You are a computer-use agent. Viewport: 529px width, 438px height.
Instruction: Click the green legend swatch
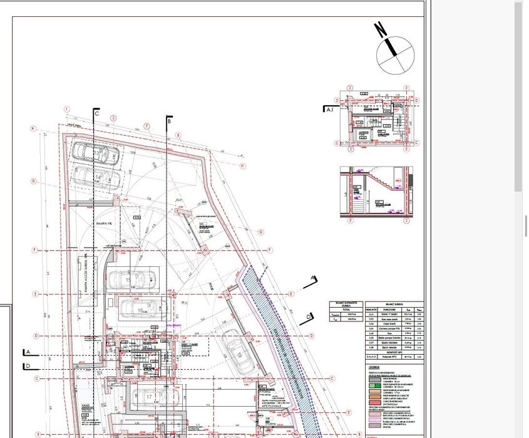[x=375, y=385]
